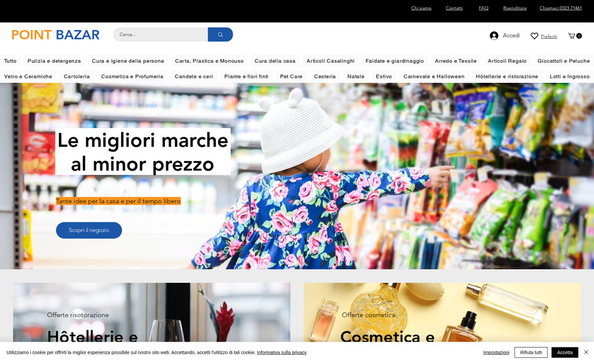Viewport: 594px width, 363px height.
Task: Open the 'Cura della casa' category
Action: 274,61
